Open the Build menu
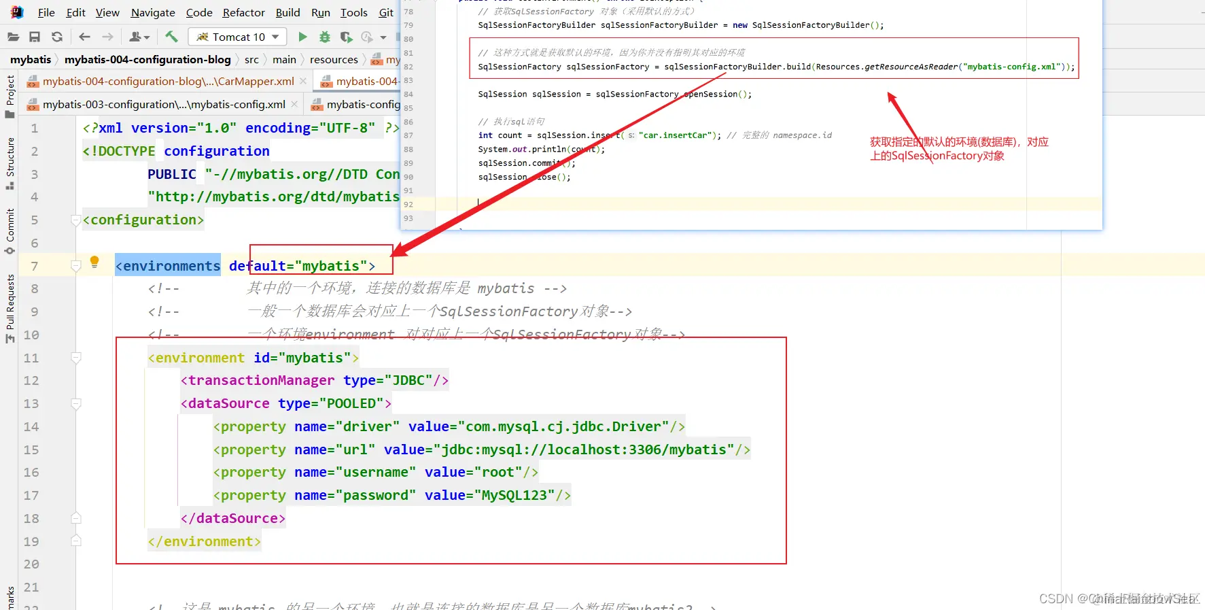Viewport: 1205px width, 610px height. pos(288,12)
